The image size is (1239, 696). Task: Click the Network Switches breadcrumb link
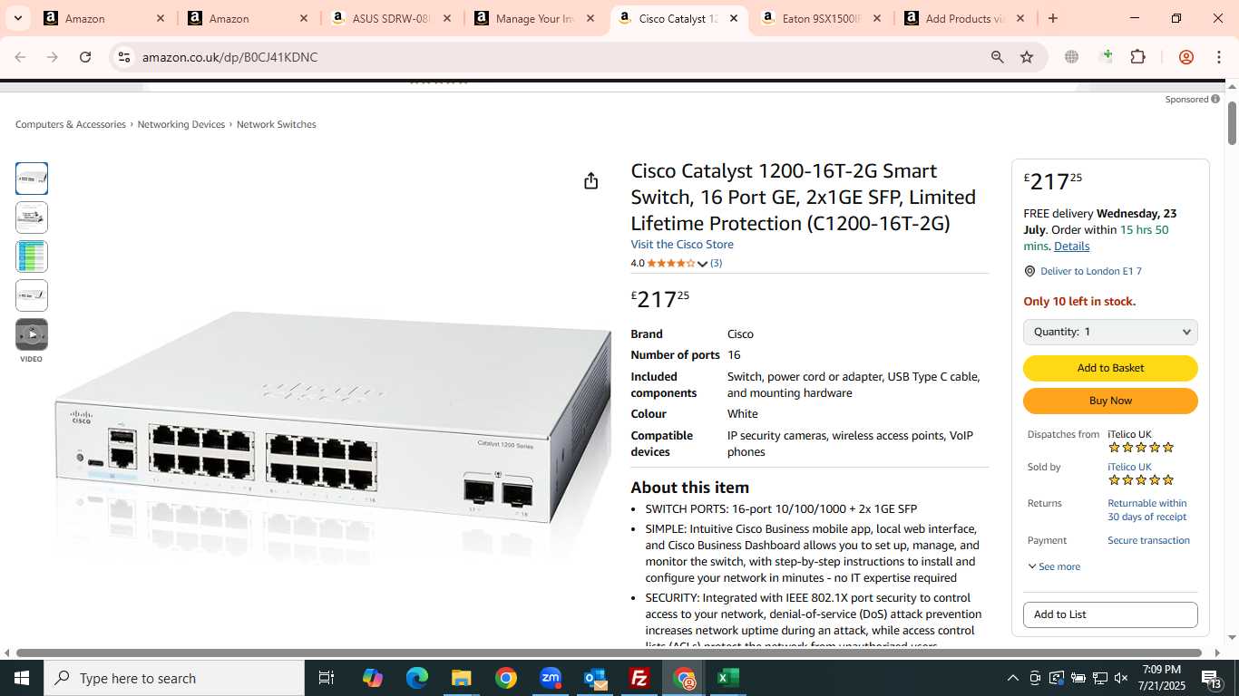[x=276, y=124]
